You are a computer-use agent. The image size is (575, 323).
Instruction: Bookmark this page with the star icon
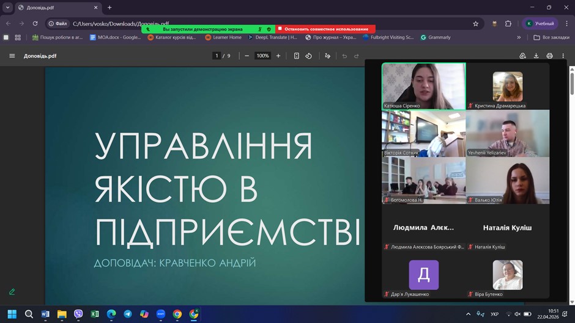tap(476, 24)
